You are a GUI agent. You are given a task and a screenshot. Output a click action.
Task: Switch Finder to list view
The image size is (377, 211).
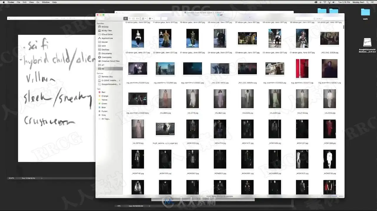point(130,19)
